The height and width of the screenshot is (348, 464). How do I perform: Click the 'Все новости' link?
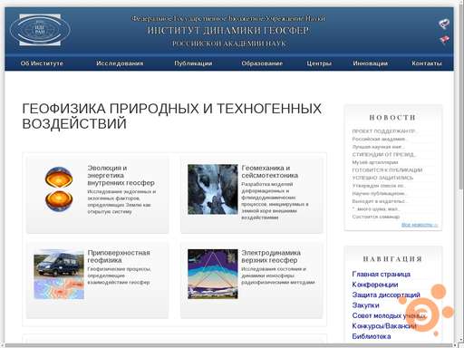[420, 225]
